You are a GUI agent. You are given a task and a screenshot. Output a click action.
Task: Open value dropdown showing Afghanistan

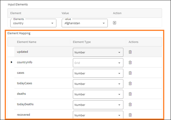coord(85,23)
